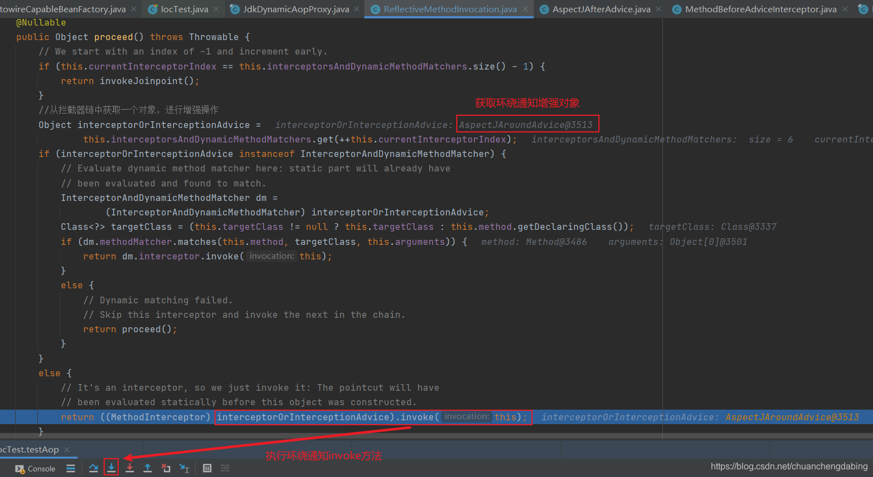The height and width of the screenshot is (477, 873).
Task: Click 'return invokeJoinpoint();' line
Action: 130,81
